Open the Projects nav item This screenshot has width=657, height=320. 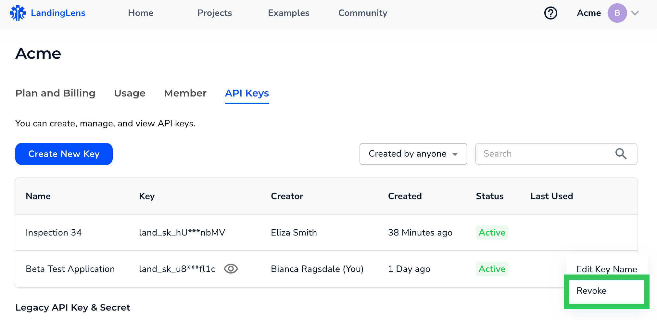(215, 13)
